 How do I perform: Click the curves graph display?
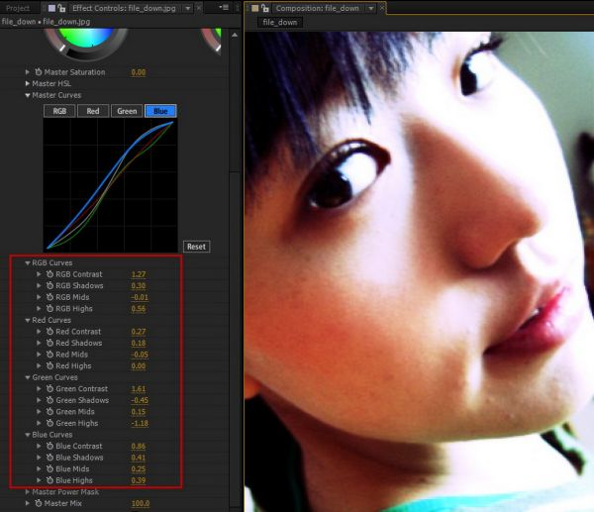point(110,185)
